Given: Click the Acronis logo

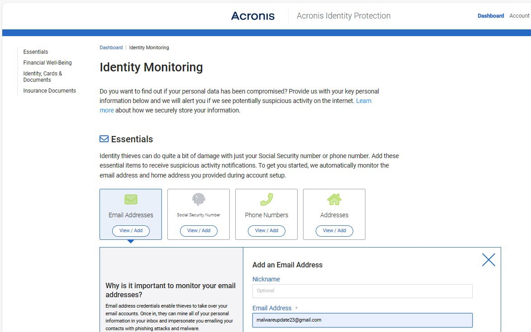Looking at the screenshot, I should (x=253, y=16).
